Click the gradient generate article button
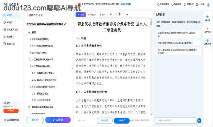Viewport: 213px width, 127px height. point(58,120)
